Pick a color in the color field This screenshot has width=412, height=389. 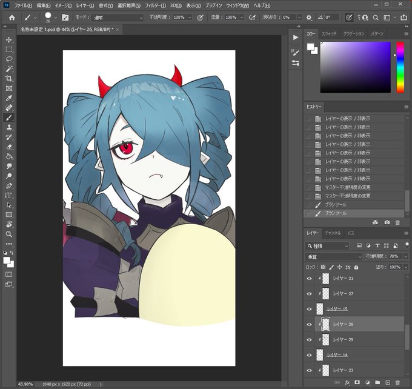click(x=355, y=67)
